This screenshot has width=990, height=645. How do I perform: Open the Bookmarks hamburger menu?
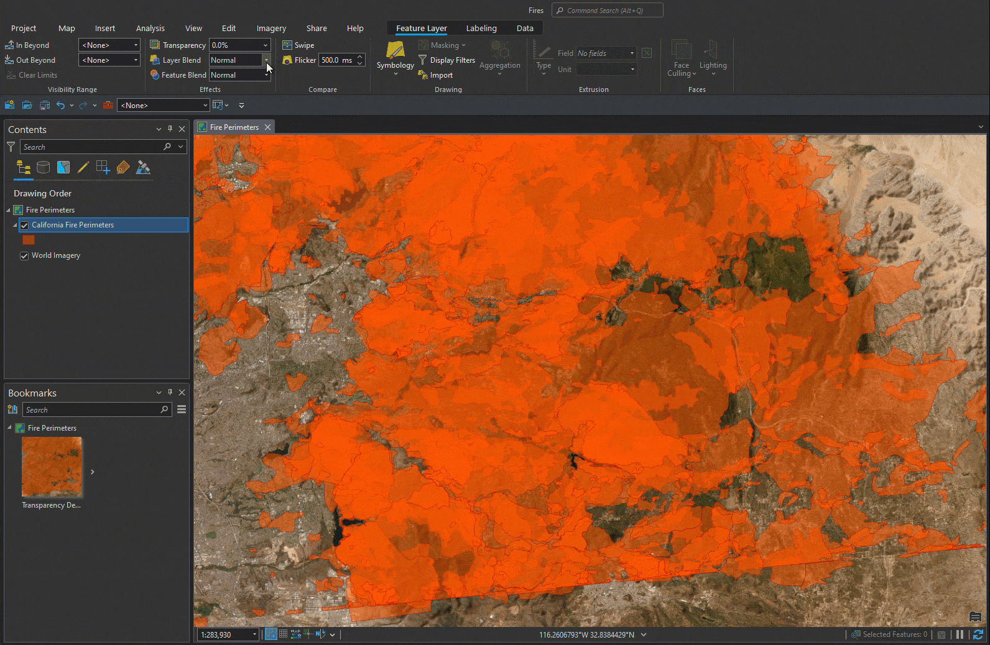(x=182, y=409)
